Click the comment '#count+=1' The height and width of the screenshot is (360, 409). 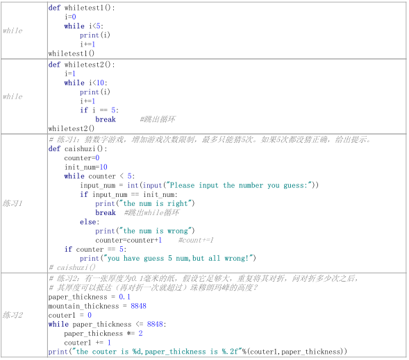[x=196, y=241]
